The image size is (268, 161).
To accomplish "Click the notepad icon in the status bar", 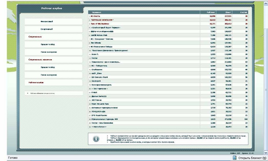I will pyautogui.click(x=235, y=158).
